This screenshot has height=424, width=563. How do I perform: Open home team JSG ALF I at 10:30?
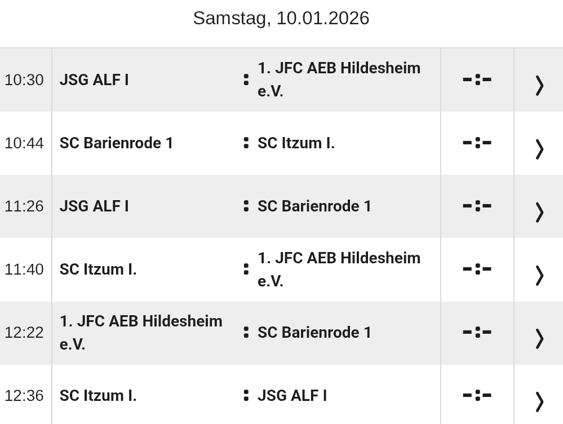(x=94, y=80)
